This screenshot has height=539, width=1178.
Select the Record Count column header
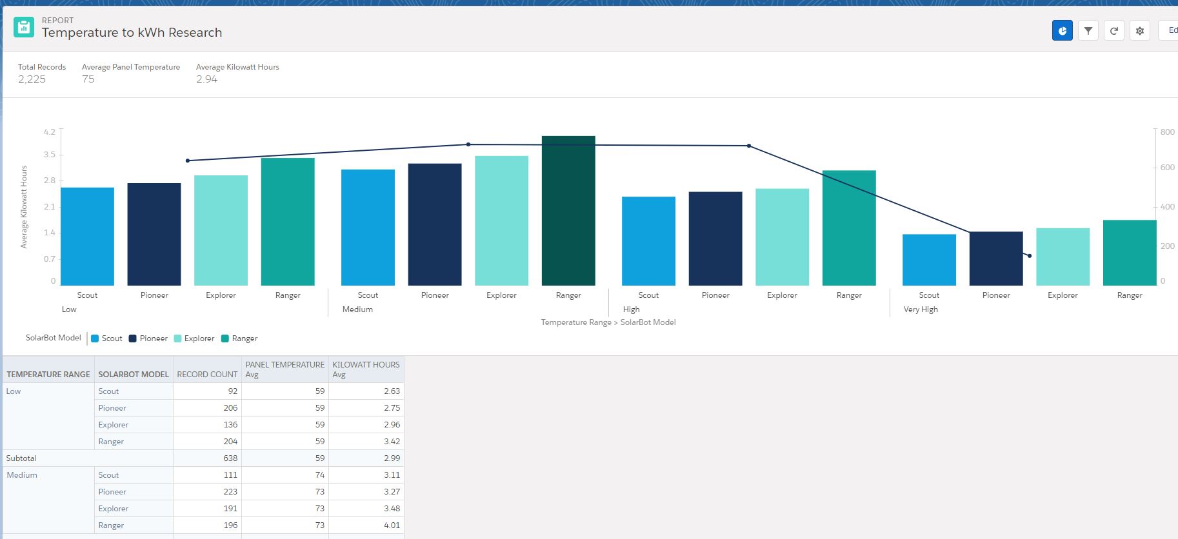point(207,374)
